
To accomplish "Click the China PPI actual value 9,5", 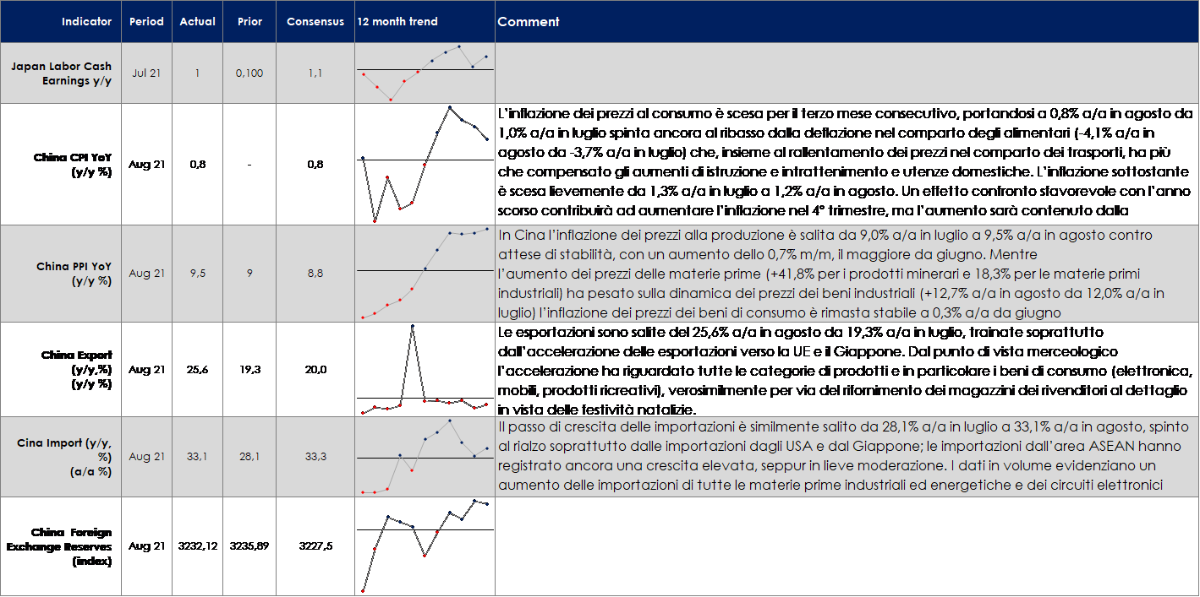I will click(197, 274).
